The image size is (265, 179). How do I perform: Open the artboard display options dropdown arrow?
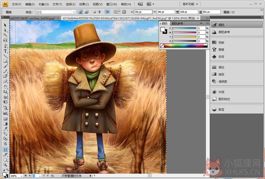(x=119, y=12)
